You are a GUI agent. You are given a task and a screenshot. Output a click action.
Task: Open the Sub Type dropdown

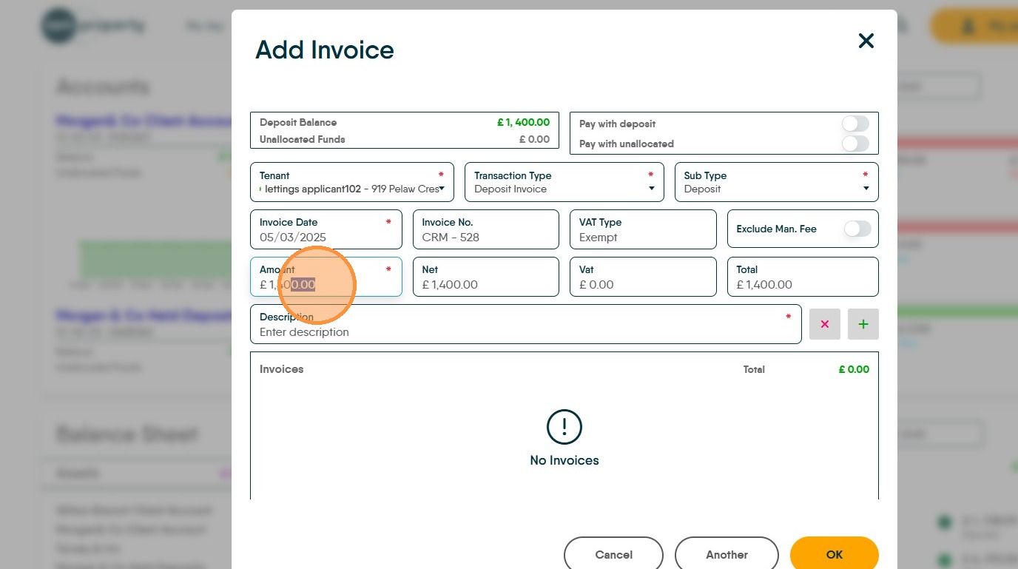click(777, 182)
